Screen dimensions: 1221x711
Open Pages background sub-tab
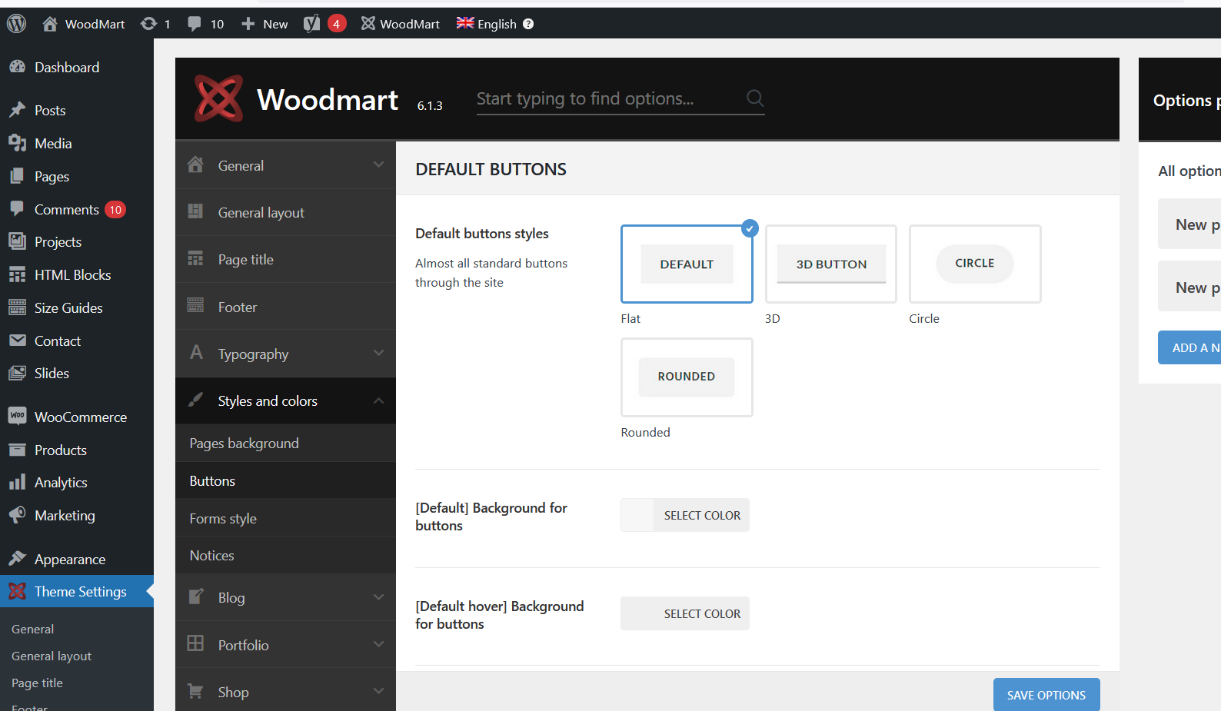click(x=285, y=444)
